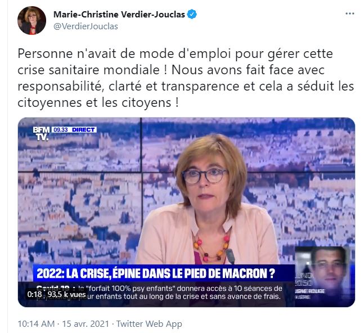Open the @VerdierJouclas handle link
This screenshot has width=364, height=333.
pyautogui.click(x=86, y=26)
